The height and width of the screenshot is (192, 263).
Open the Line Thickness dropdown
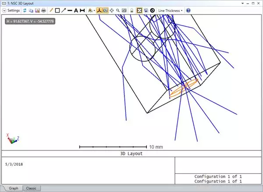click(170, 10)
